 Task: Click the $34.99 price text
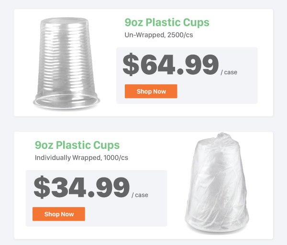(82, 187)
